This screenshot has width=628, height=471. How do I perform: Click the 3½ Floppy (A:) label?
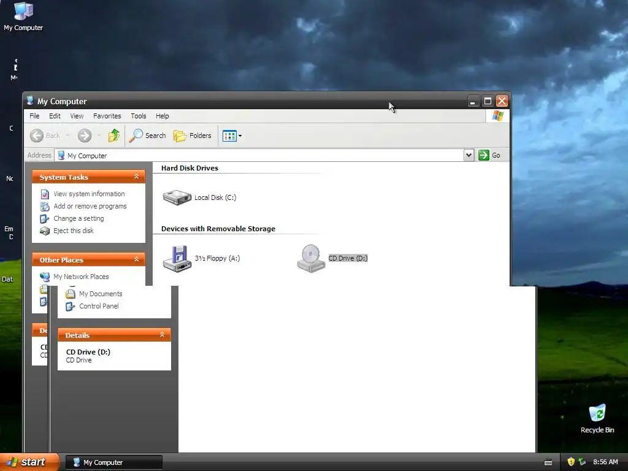click(x=218, y=258)
